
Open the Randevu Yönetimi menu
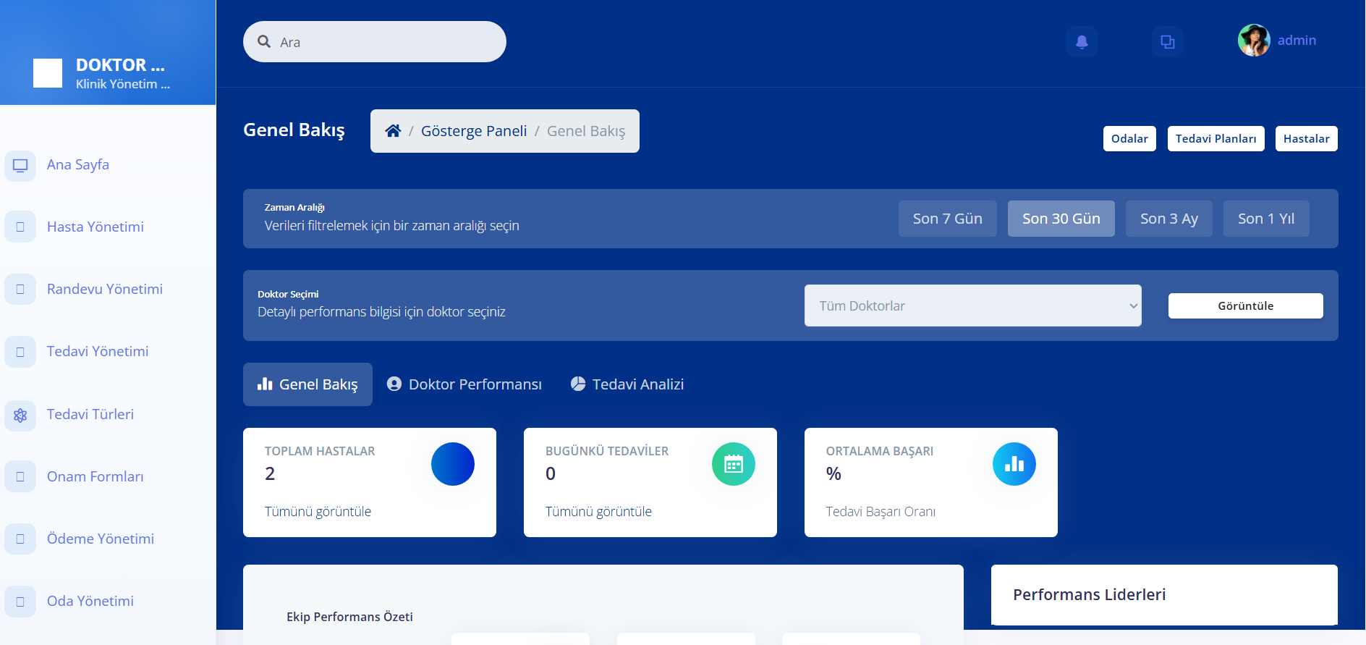105,289
